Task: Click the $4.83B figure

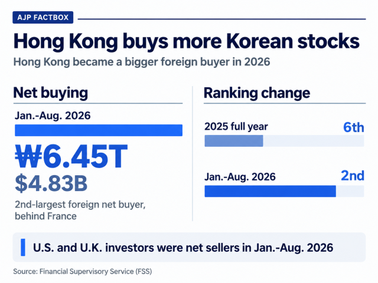Action: [x=51, y=183]
